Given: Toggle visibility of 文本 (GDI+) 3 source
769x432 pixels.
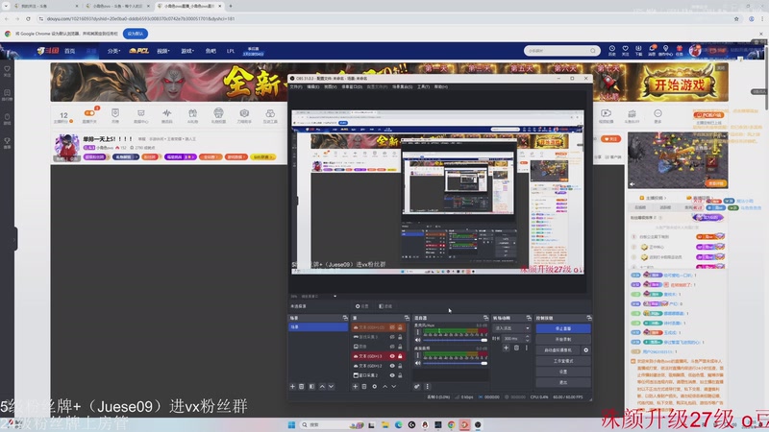Looking at the screenshot, I should (392, 356).
